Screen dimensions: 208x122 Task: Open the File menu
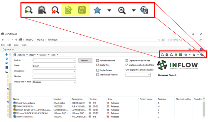pos(3,45)
